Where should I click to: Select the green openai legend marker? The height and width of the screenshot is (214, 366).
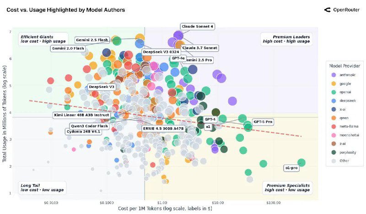[x=334, y=92]
